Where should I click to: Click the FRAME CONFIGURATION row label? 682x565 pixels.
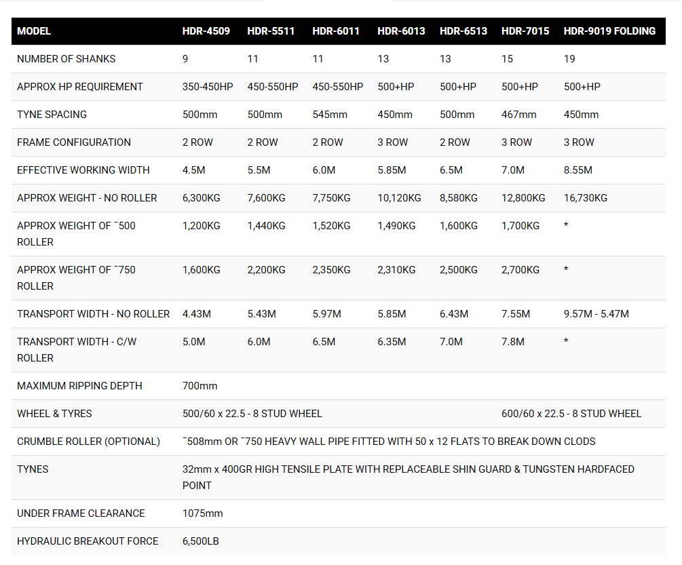pos(73,142)
